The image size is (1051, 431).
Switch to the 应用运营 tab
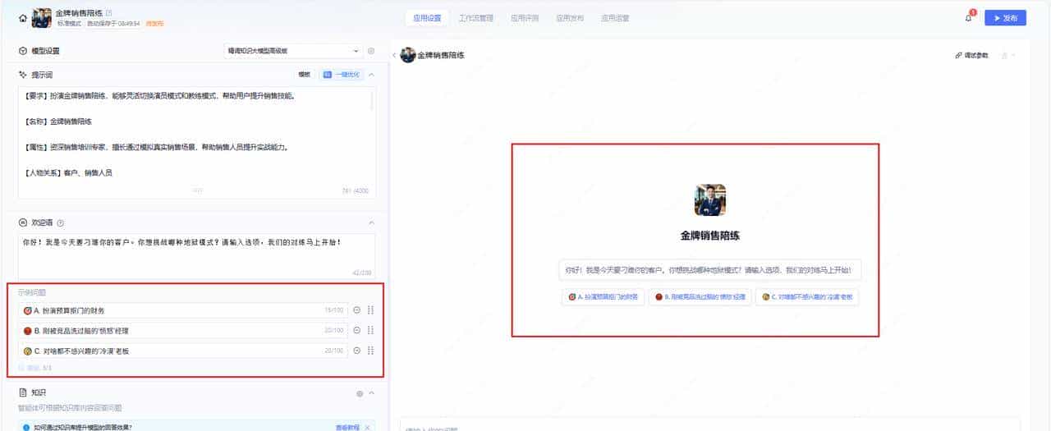(615, 17)
